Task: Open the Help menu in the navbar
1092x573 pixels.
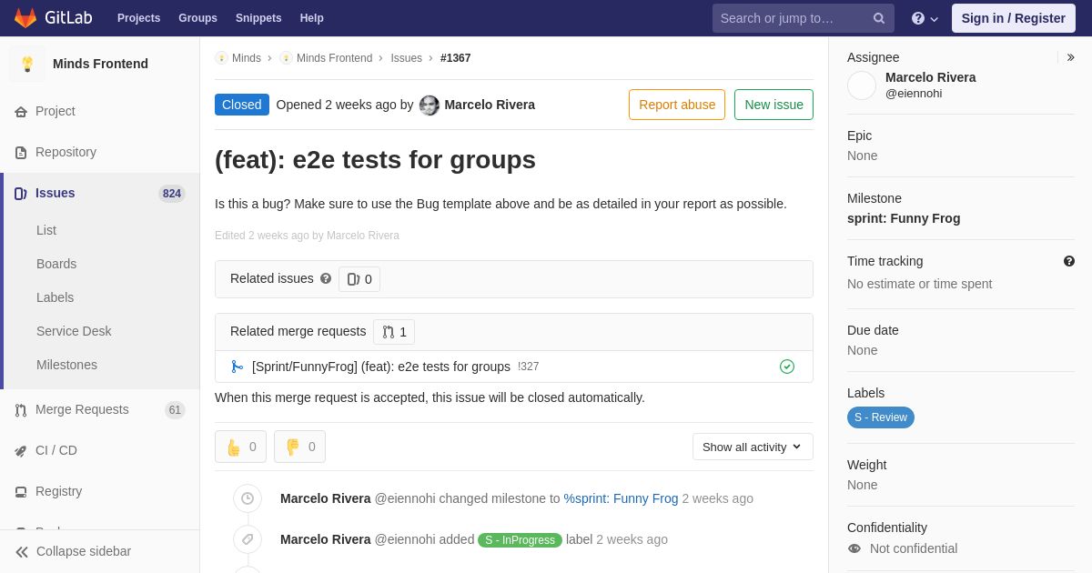Action: pos(312,18)
